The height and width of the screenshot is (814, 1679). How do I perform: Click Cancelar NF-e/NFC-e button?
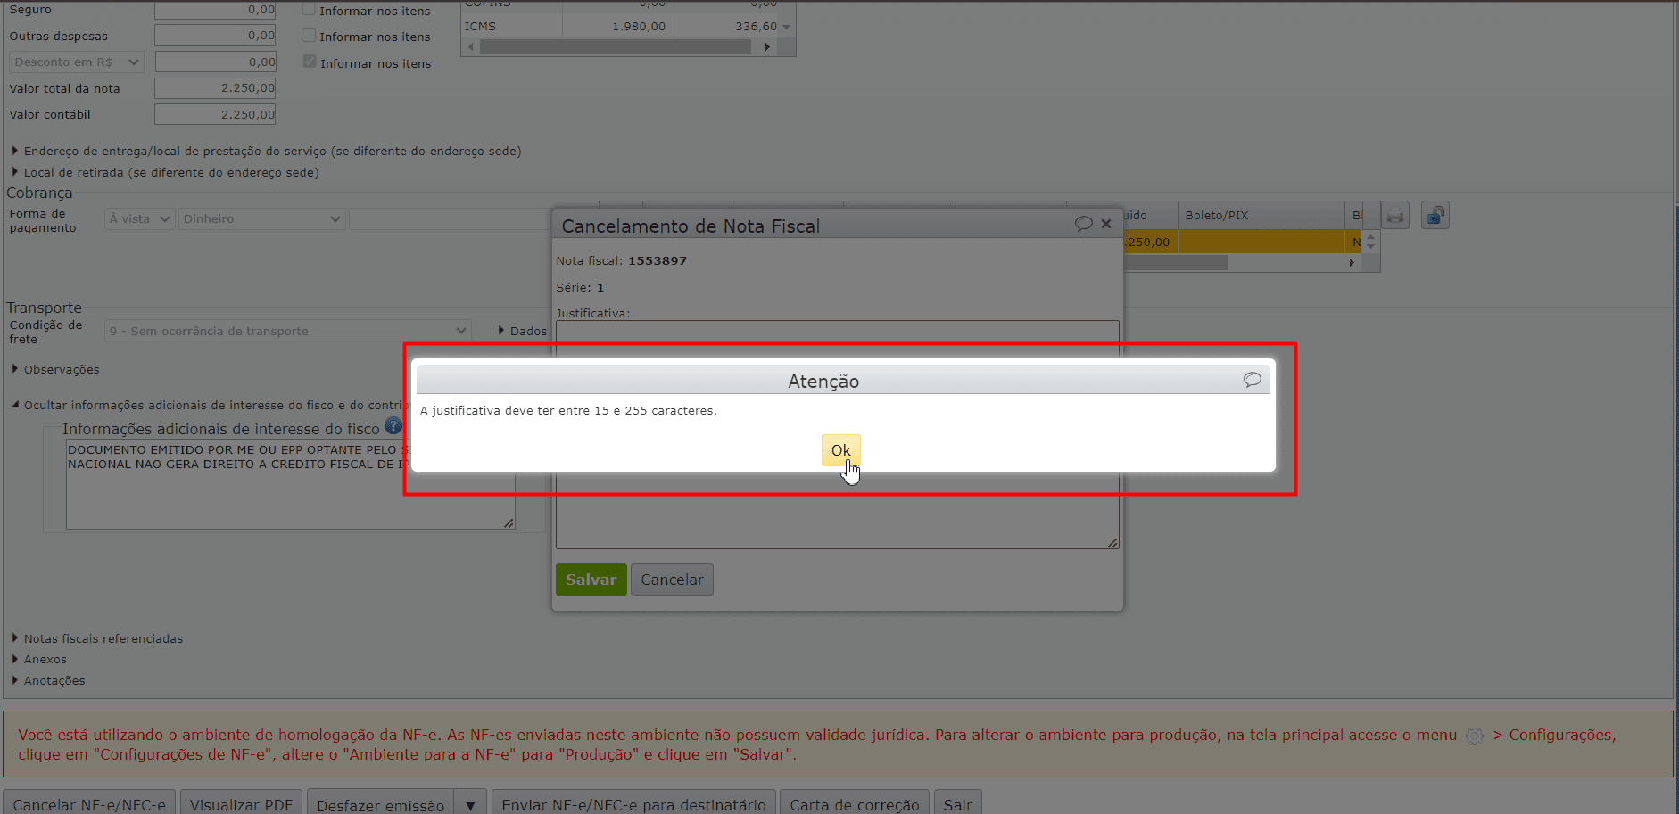[x=89, y=804]
